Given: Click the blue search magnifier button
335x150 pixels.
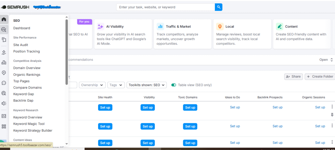Looking at the screenshot, I should point(219,7).
